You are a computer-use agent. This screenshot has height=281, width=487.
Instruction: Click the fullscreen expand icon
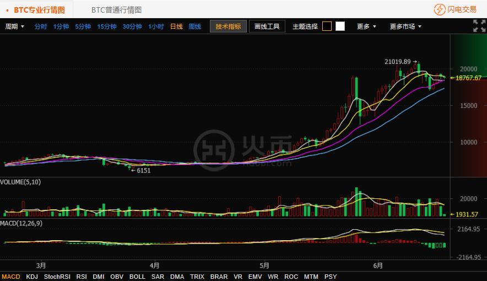point(479,26)
